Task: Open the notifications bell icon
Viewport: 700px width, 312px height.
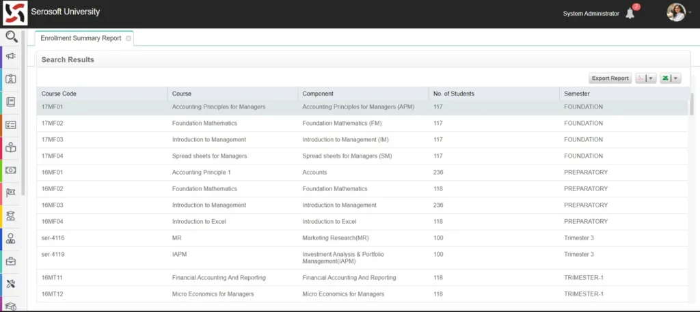Action: point(630,13)
